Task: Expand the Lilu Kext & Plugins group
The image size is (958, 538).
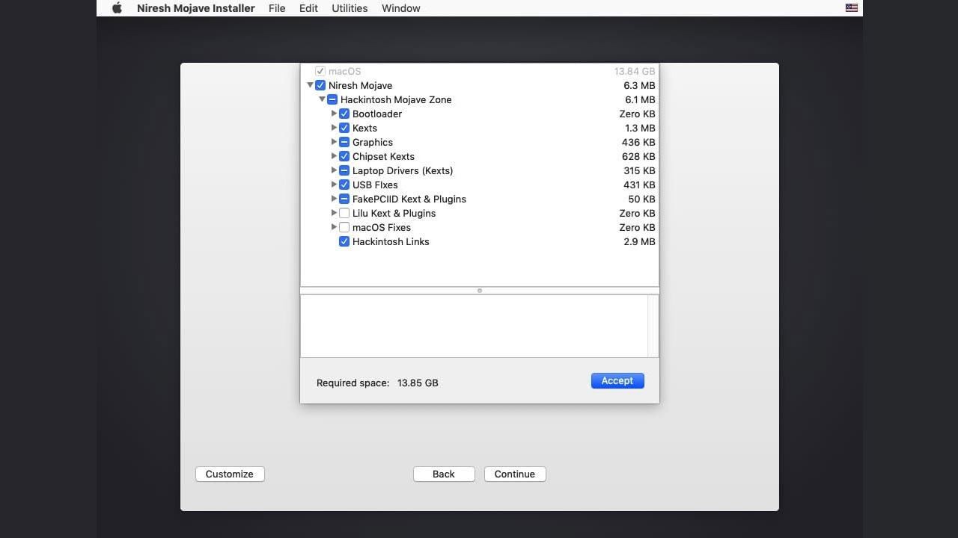Action: (x=334, y=213)
